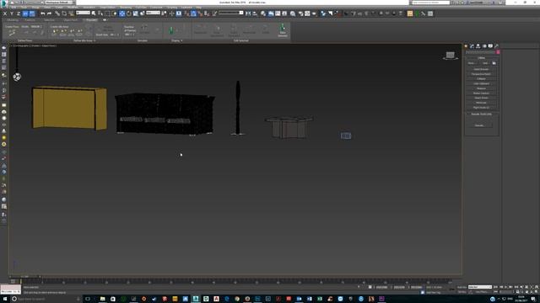Toggle the ribbon display button
The height and width of the screenshot is (303, 540).
271,13
